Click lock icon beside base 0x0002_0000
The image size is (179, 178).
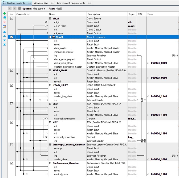(x=148, y=78)
